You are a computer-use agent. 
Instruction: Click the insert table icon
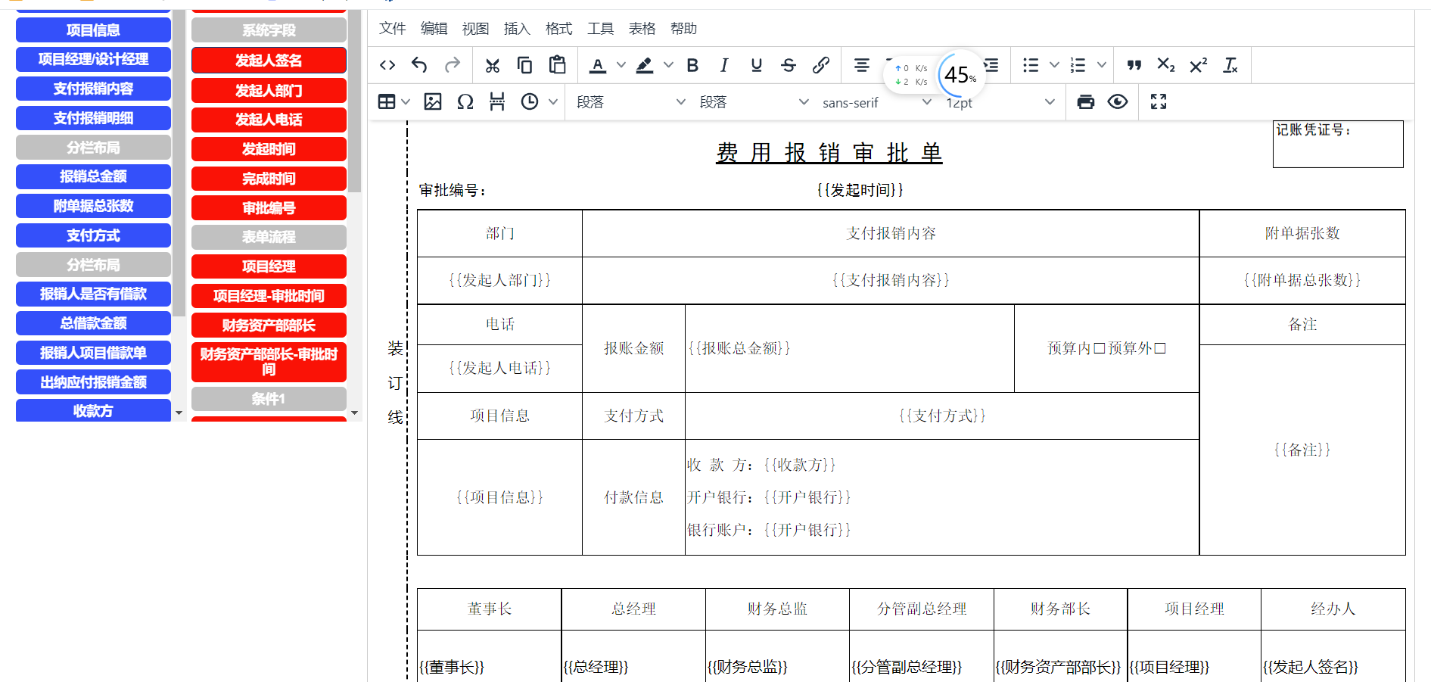tap(387, 102)
